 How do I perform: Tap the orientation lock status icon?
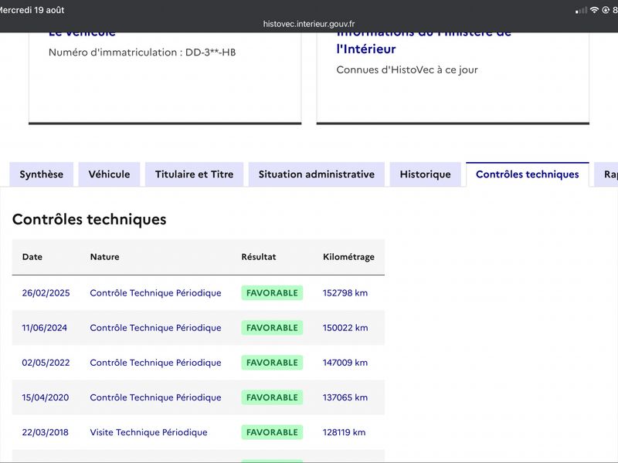(x=606, y=10)
